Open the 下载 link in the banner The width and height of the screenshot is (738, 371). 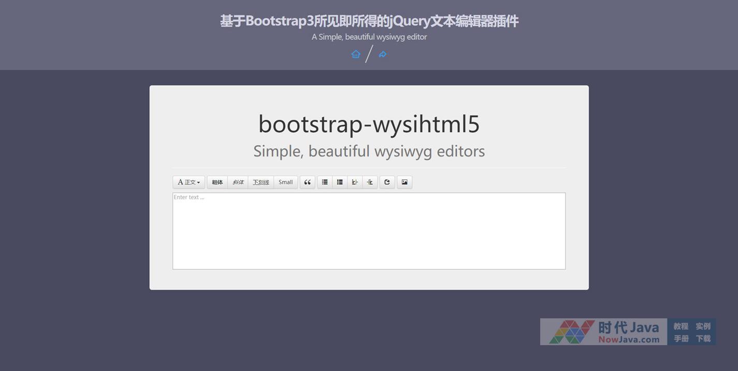click(703, 338)
